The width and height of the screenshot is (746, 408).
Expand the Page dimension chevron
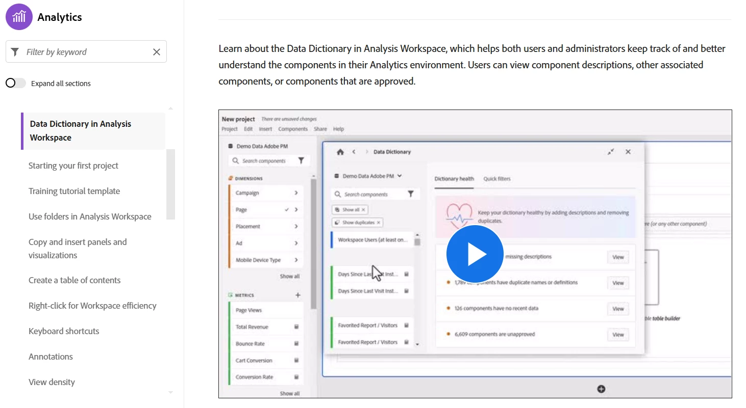[x=296, y=209]
